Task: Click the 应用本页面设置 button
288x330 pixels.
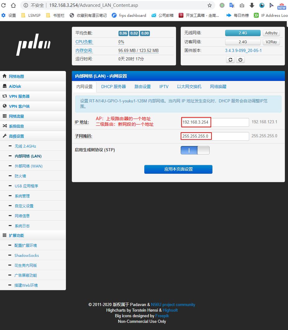Action: 178,169
